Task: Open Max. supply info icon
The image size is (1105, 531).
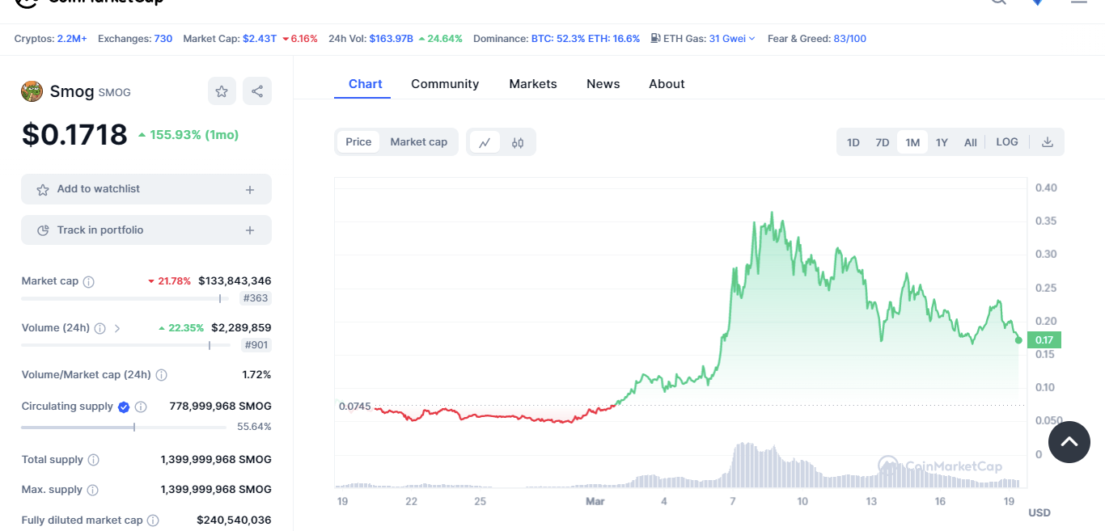Action: (x=93, y=491)
